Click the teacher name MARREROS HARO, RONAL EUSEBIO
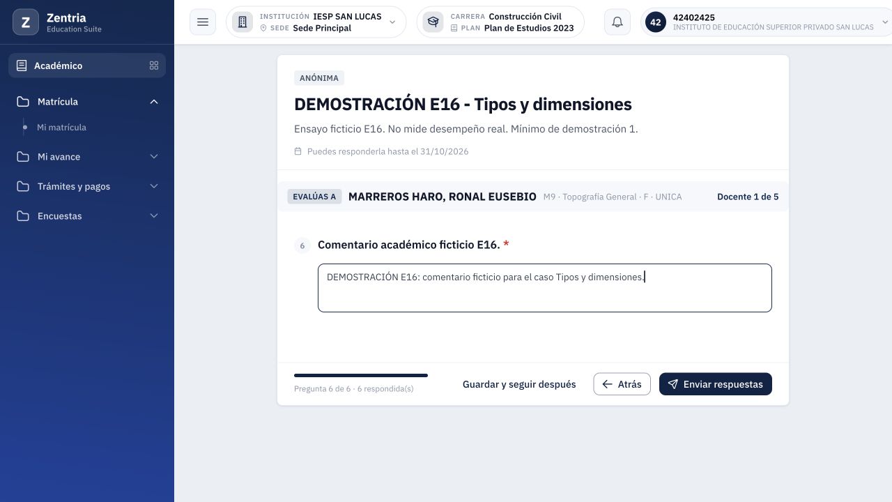Image resolution: width=892 pixels, height=502 pixels. [443, 197]
